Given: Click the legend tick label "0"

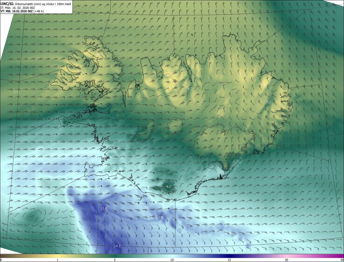Looking at the screenshot, I should [x=1, y=260].
